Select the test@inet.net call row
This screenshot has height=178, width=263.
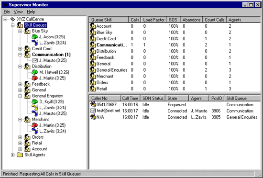(175, 111)
